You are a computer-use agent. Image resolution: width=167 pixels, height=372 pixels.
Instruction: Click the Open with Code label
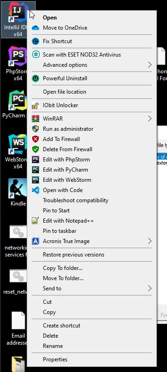point(63,190)
